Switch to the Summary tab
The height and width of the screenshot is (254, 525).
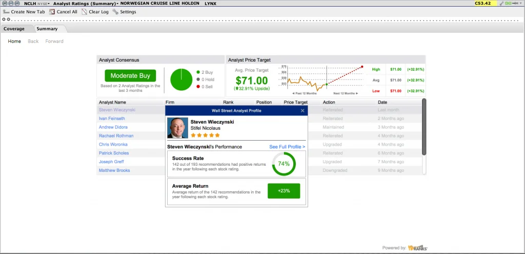pos(47,29)
